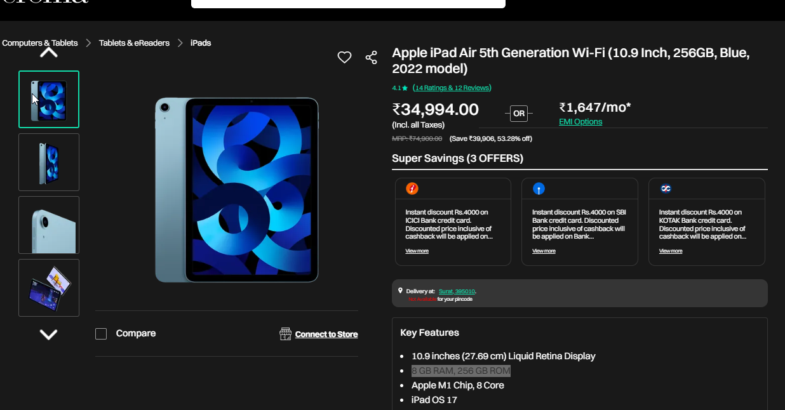Viewport: 785px width, 410px height.
Task: Open the EMI Options link
Action: click(580, 122)
